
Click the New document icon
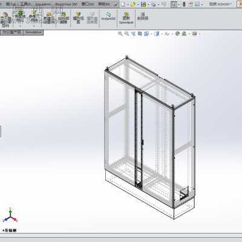(x=123, y=4)
